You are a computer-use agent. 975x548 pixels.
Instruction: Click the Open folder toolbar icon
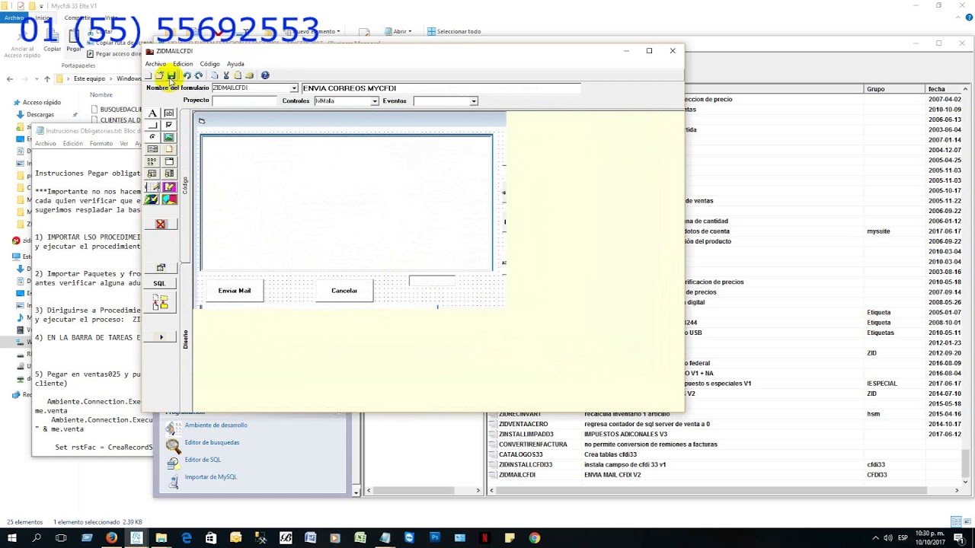tap(159, 75)
